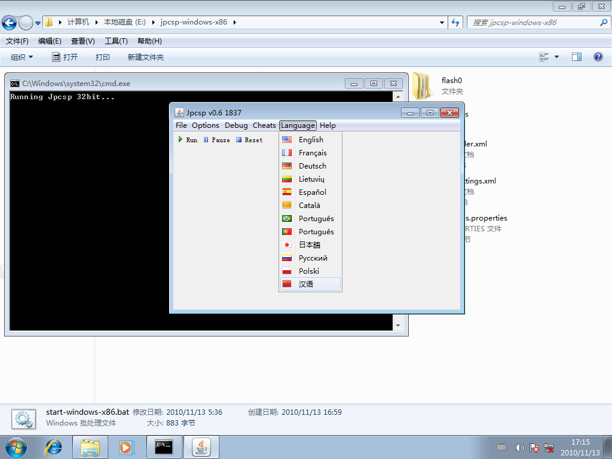This screenshot has width=612, height=459.
Task: Open Explorer 查看(V) menu
Action: (82, 41)
